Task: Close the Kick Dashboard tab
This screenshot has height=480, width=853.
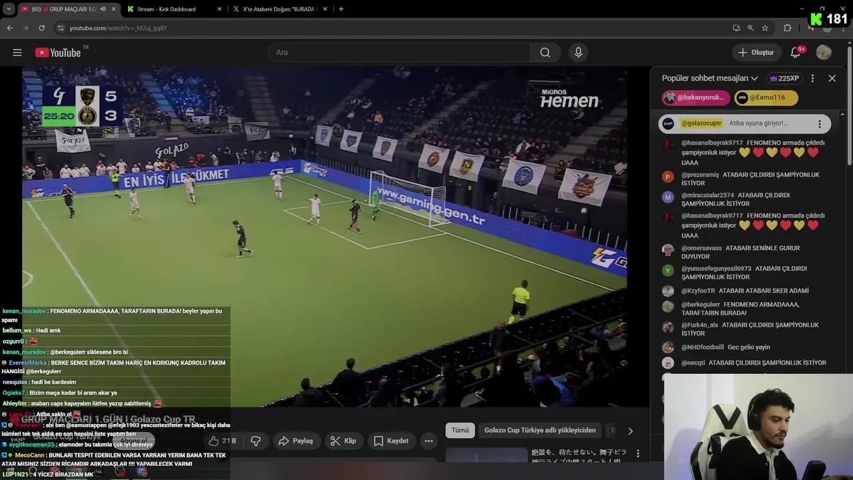Action: (x=219, y=9)
